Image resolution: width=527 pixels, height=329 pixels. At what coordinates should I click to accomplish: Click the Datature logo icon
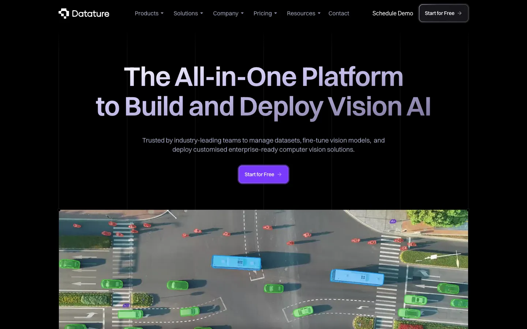(64, 14)
